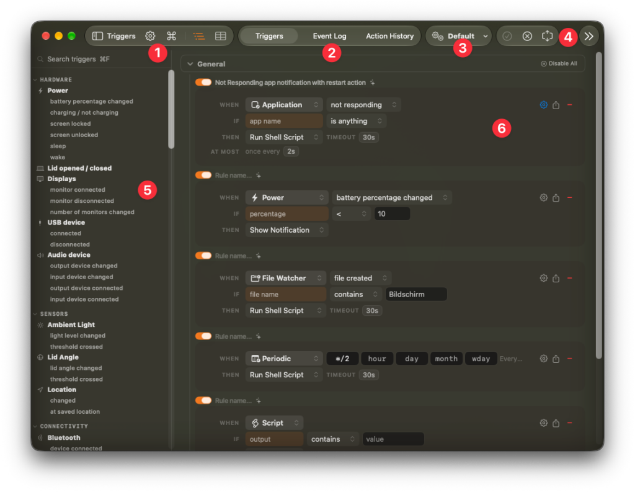Select 'Ambient Light' in sidebar
635x492 pixels.
pyautogui.click(x=71, y=324)
